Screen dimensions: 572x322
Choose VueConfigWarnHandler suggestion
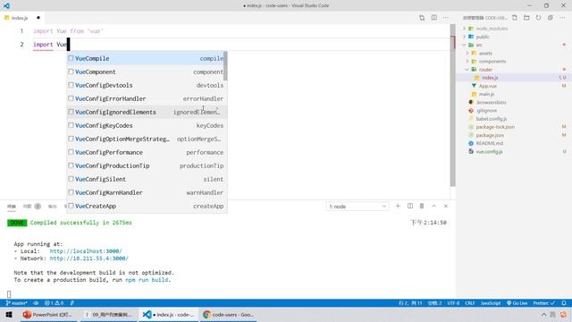pos(146,192)
